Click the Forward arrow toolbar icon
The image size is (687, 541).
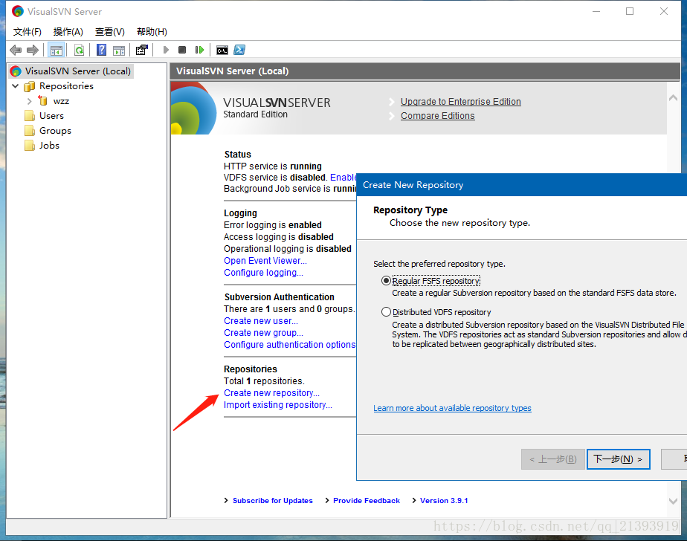click(33, 50)
